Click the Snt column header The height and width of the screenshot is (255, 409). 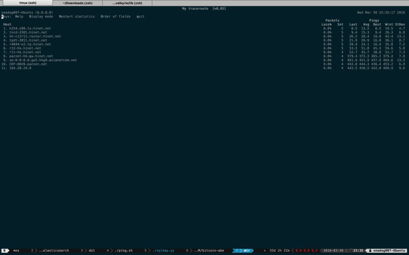(340, 24)
